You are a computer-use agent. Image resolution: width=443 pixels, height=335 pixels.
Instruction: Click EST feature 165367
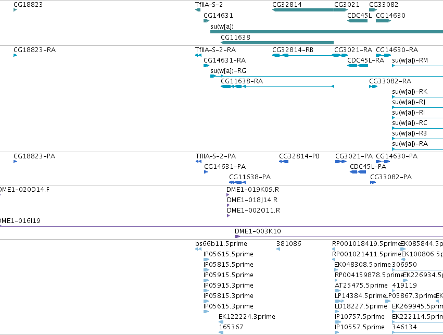tap(231, 327)
